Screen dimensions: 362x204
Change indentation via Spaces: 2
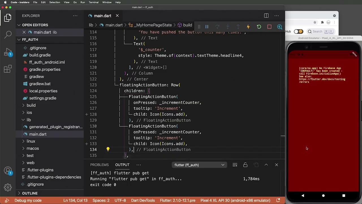tap(101, 200)
